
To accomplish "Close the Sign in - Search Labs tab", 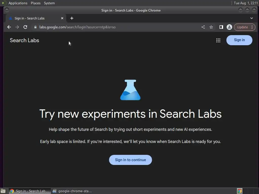I will pyautogui.click(x=62, y=18).
